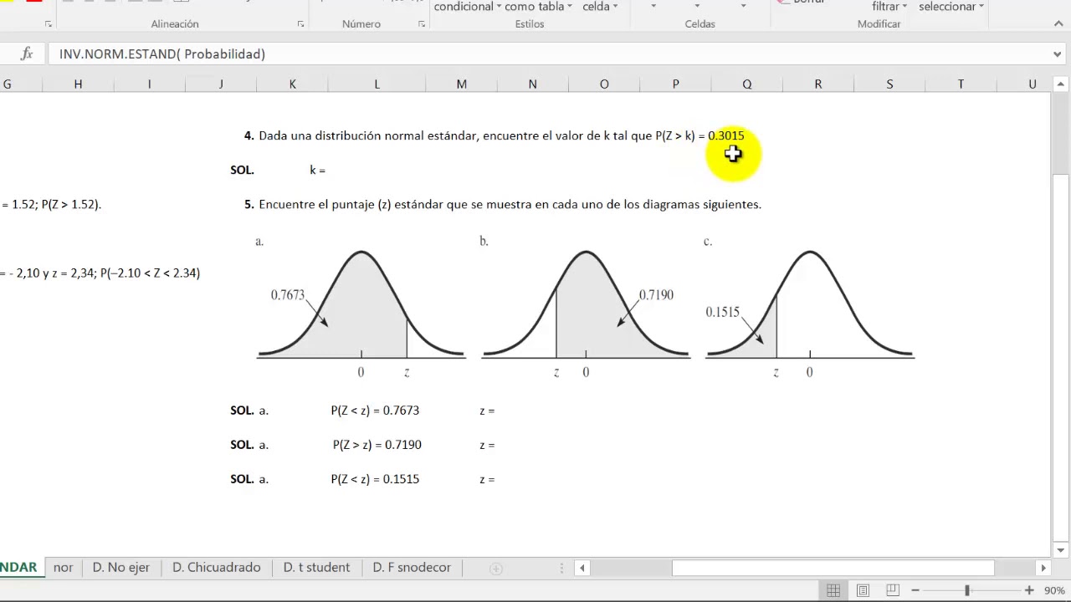Image resolution: width=1071 pixels, height=602 pixels.
Task: Switch to Page Break Preview icon
Action: click(x=892, y=590)
